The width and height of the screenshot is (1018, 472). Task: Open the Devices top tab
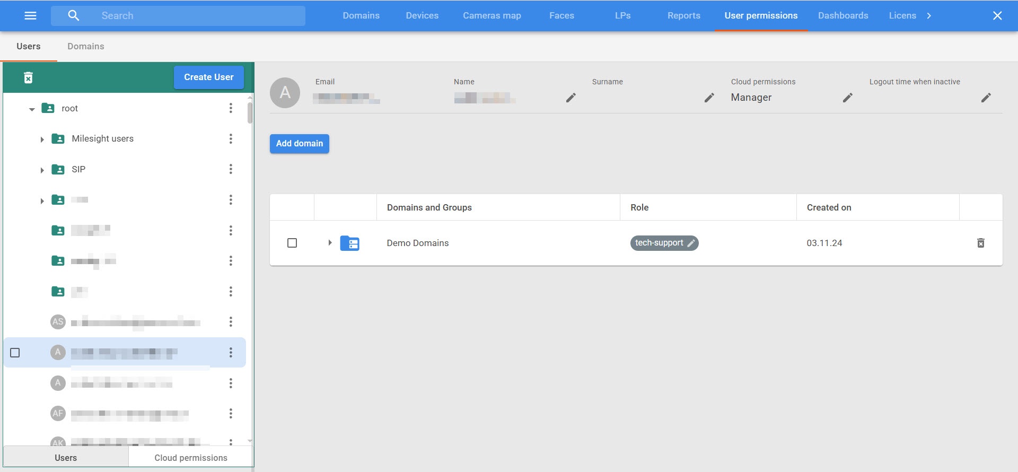tap(422, 16)
